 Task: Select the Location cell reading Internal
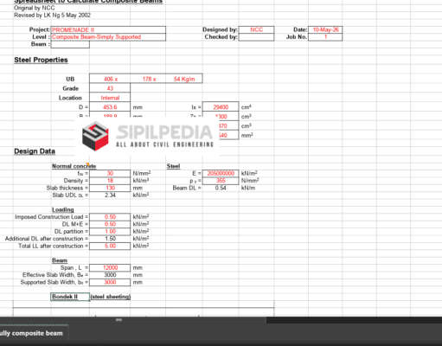[x=110, y=98]
